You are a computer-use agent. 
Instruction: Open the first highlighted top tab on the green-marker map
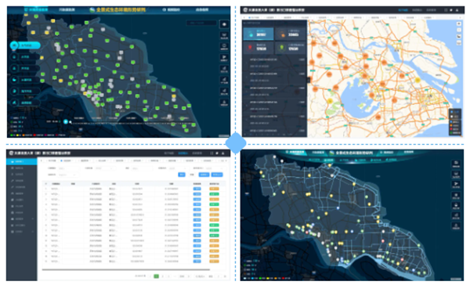pos(37,10)
